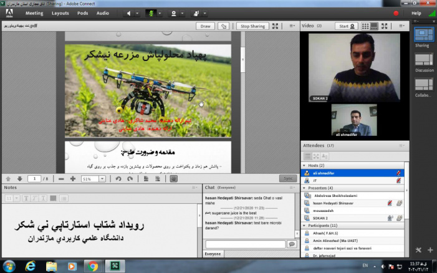Click the Draw button
Screen dimensions: 437x273
[205, 26]
